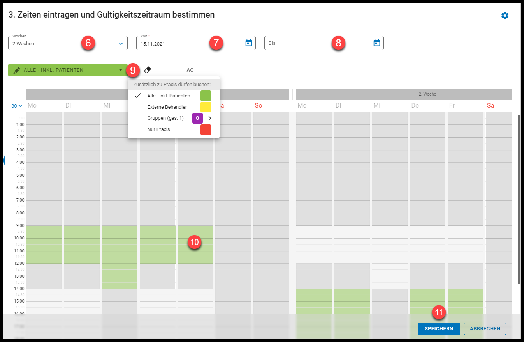Screen dimensions: 524x342
Task: Click the red Nur Praxis swatch
Action: [x=206, y=129]
